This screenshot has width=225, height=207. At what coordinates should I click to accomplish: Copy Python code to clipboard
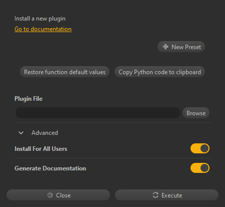[x=159, y=72]
